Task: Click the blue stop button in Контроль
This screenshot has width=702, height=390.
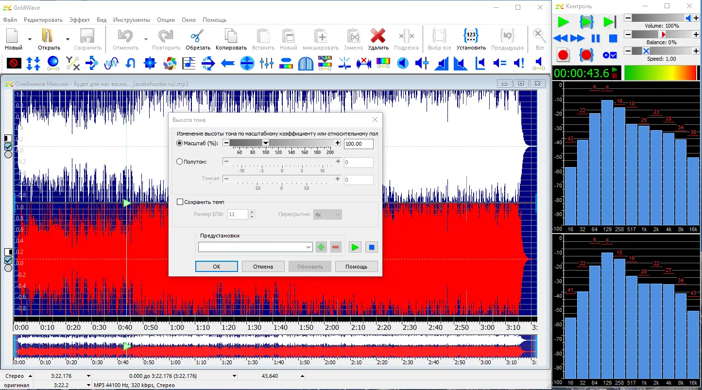Action: click(613, 38)
